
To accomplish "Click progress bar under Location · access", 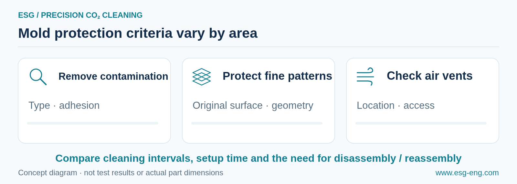I will coord(421,123).
